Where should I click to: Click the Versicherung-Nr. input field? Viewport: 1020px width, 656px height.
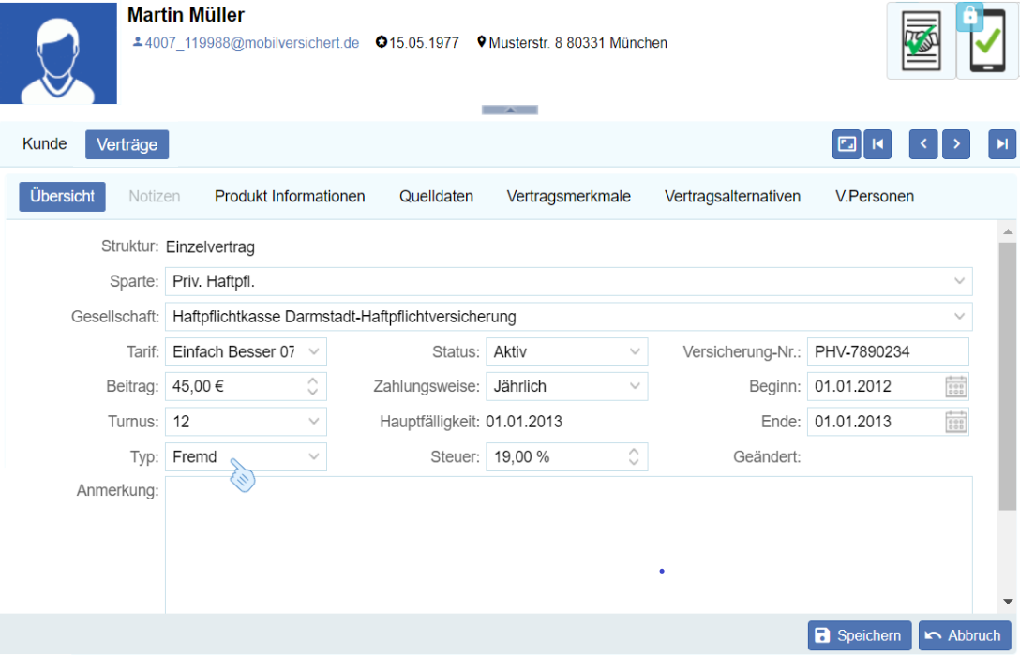(887, 352)
